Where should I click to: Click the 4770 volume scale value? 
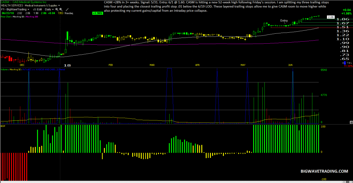324,95
